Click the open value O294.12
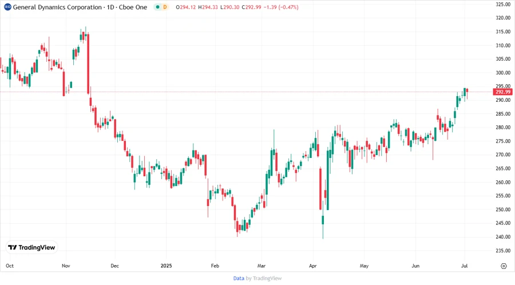 click(185, 7)
